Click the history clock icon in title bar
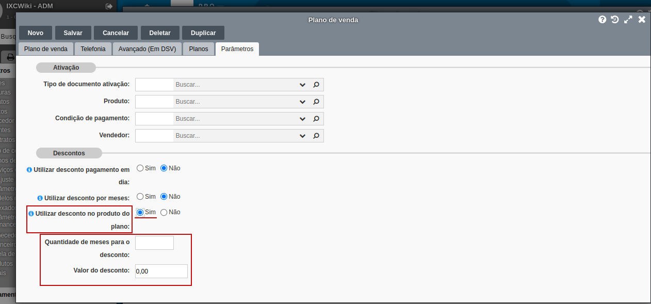 615,20
